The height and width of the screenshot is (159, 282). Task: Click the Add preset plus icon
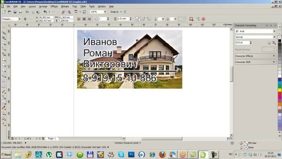click(25, 19)
